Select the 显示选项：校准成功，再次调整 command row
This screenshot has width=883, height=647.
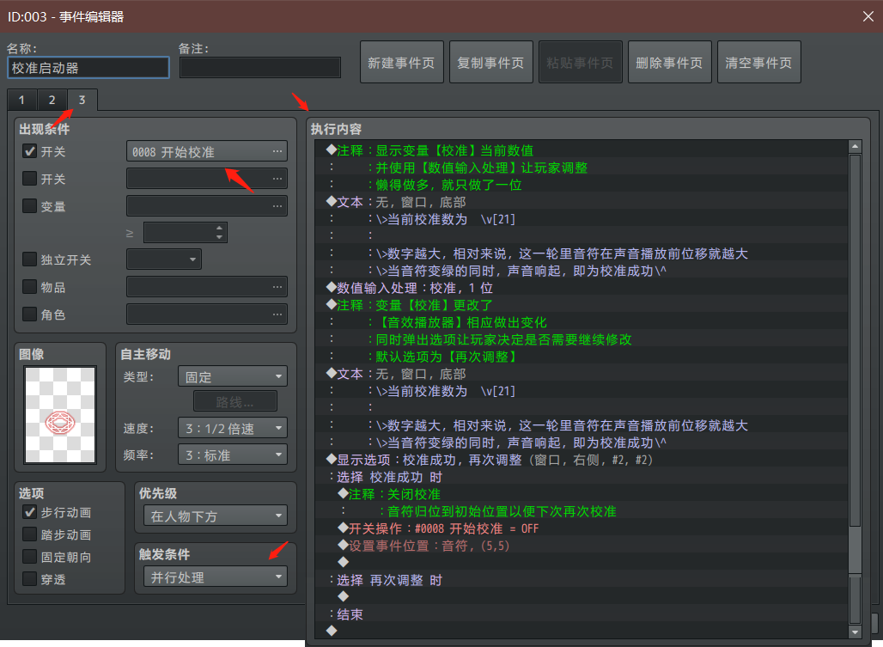point(582,460)
